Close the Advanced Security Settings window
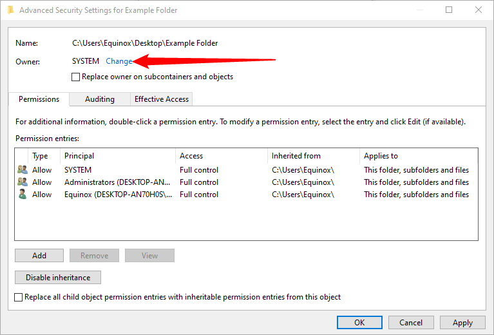This screenshot has width=494, height=335. (x=478, y=10)
